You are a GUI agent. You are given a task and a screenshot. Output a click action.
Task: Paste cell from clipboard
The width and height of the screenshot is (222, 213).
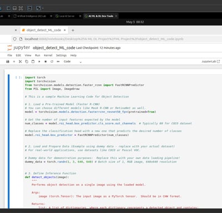[33, 62]
